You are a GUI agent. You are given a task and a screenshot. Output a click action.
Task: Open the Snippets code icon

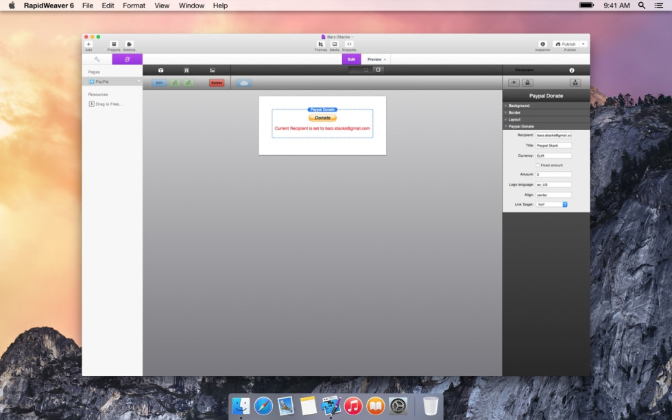click(349, 44)
